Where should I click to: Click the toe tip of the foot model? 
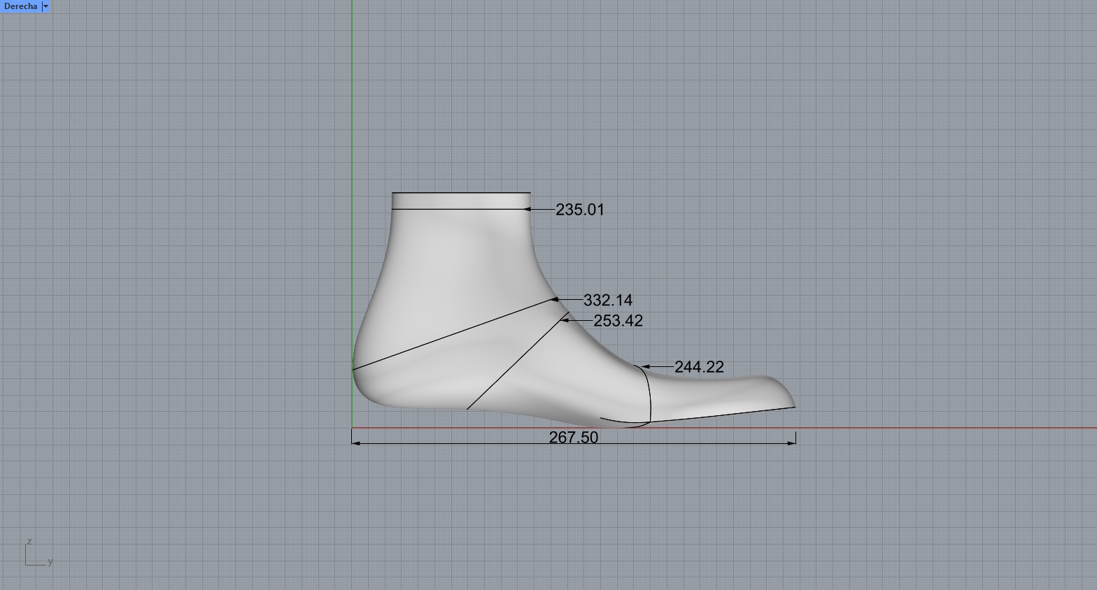tap(793, 405)
